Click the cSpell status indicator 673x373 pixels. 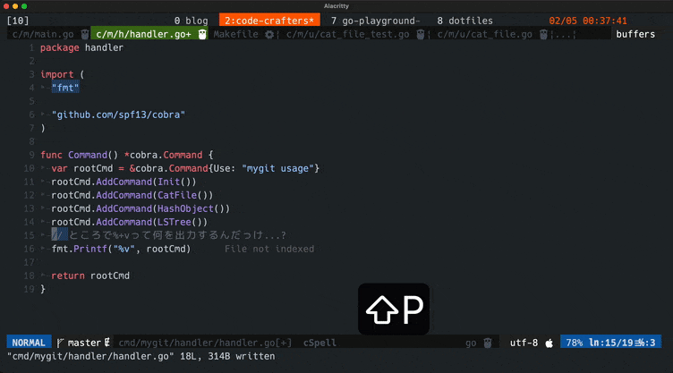pyautogui.click(x=320, y=343)
